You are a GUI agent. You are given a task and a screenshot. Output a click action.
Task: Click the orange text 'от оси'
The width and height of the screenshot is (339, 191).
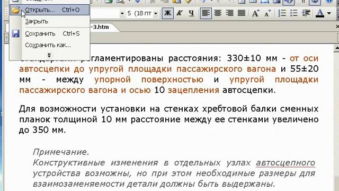coord(304,58)
